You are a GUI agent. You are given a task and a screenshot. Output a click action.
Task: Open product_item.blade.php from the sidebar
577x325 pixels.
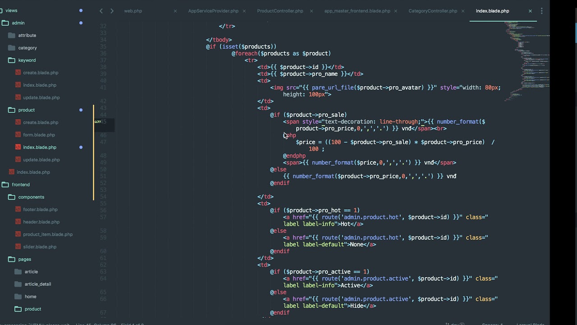click(x=48, y=235)
